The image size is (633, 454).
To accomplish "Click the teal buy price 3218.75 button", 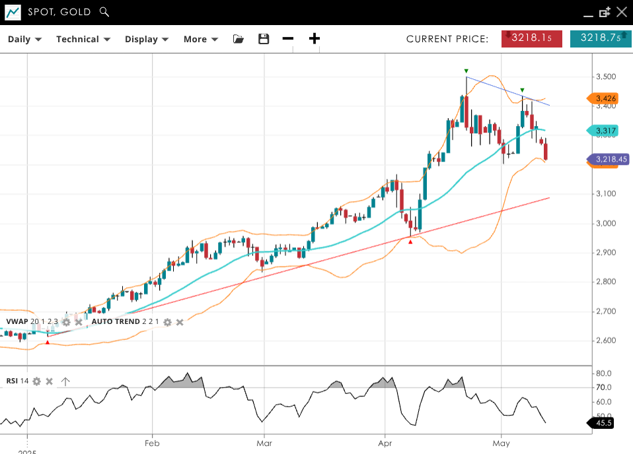I will 600,38.
